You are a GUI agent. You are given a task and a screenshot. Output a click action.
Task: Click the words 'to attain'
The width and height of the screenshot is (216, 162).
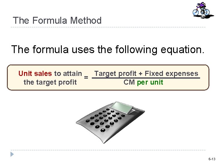click(x=68, y=73)
